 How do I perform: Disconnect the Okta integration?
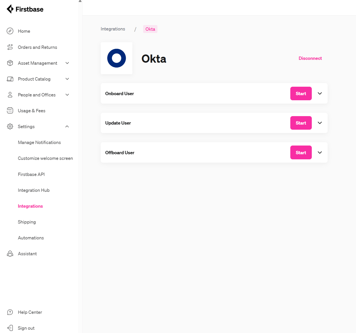tap(310, 58)
